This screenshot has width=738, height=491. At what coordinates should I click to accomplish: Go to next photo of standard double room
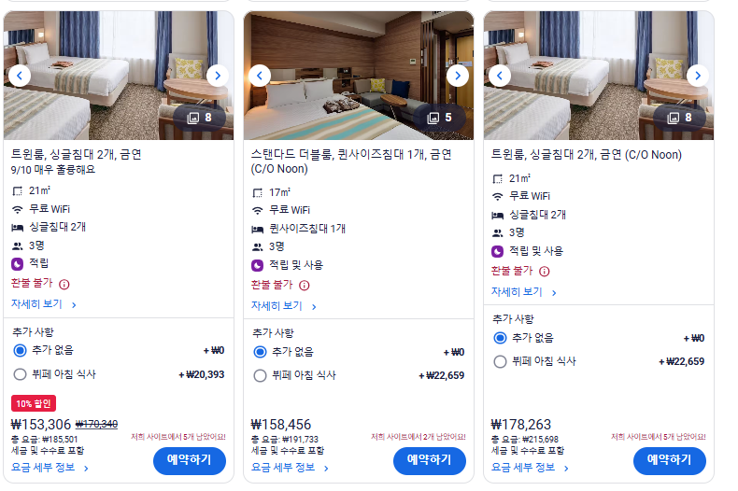point(458,76)
